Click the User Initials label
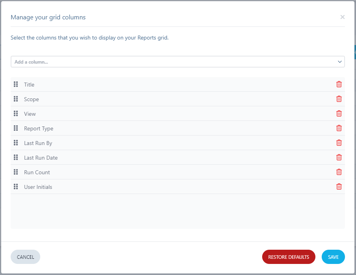 [38, 187]
